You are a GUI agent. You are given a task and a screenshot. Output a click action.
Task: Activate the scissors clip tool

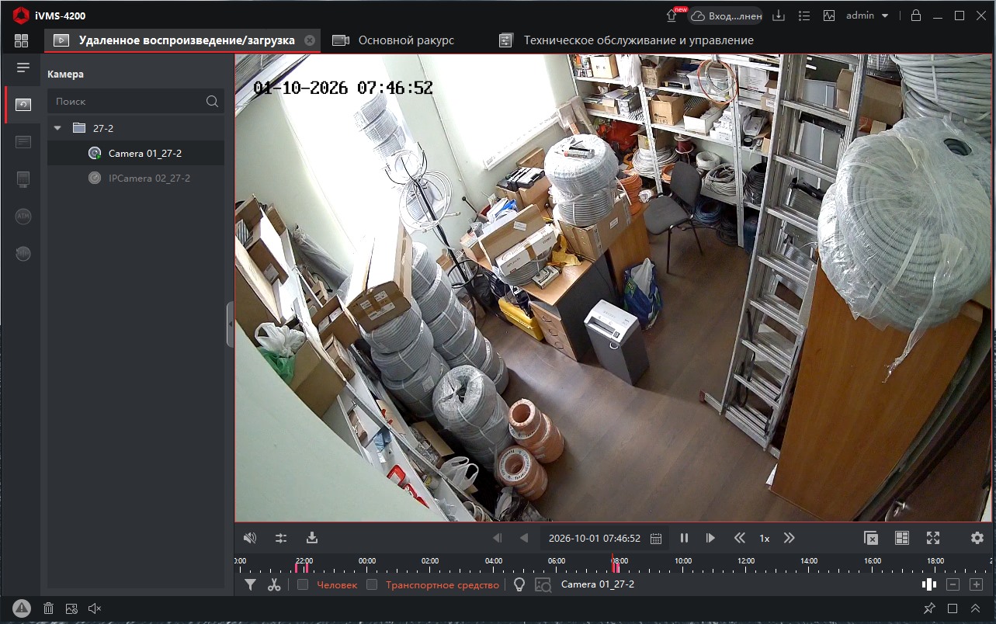(274, 584)
